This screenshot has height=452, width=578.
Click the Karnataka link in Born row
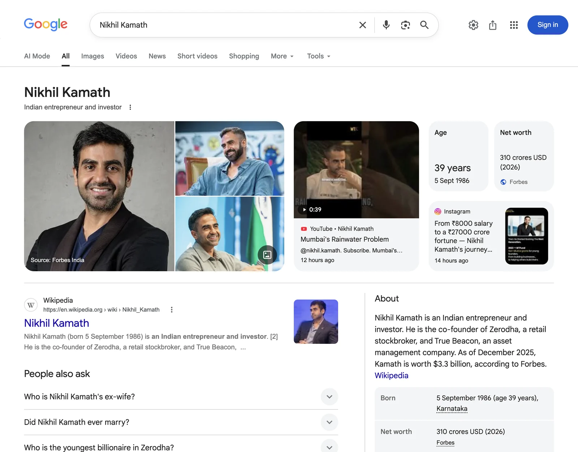click(452, 409)
